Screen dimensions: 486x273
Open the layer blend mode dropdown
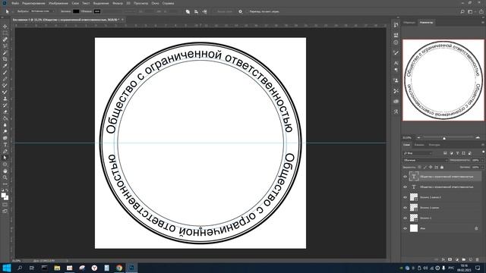425,160
